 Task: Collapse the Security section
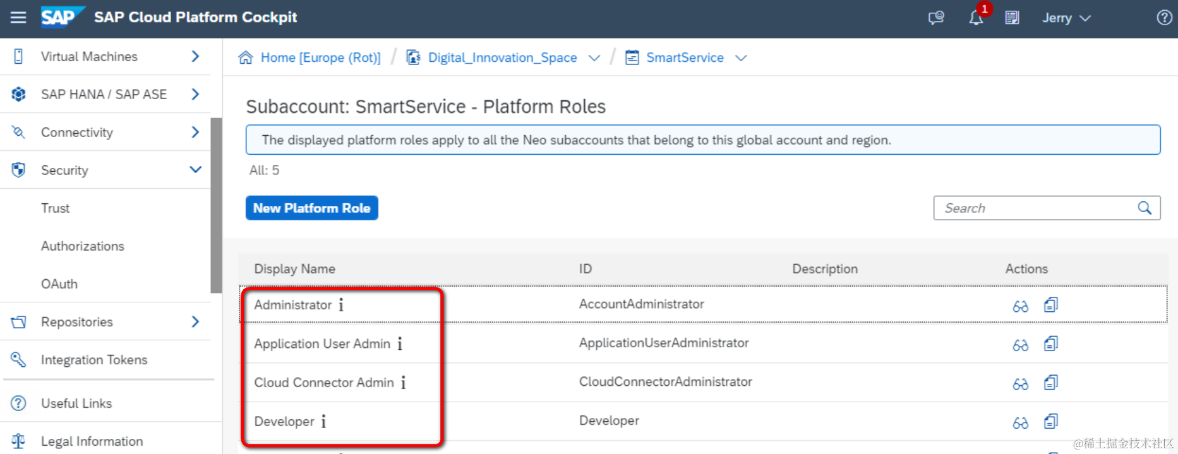tap(195, 170)
